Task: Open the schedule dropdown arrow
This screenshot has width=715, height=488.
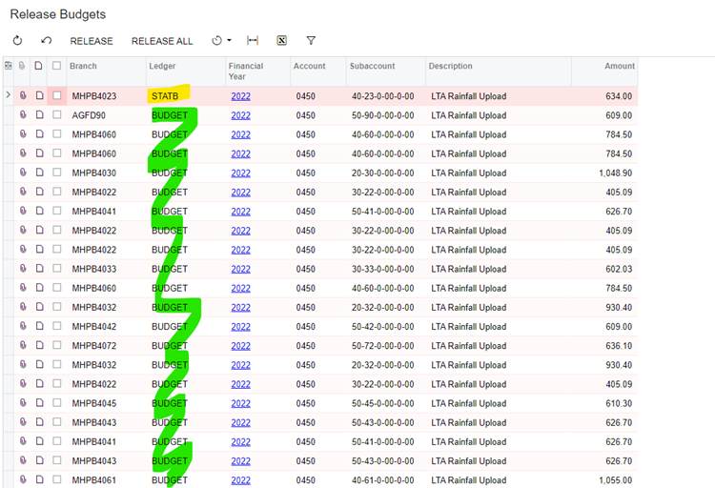Action: [229, 41]
